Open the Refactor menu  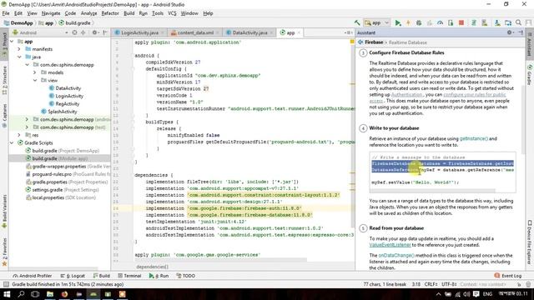[110, 13]
